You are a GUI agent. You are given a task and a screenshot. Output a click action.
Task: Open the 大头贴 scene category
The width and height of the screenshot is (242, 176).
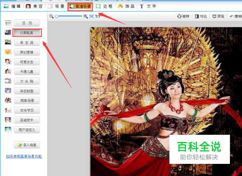pos(27,81)
